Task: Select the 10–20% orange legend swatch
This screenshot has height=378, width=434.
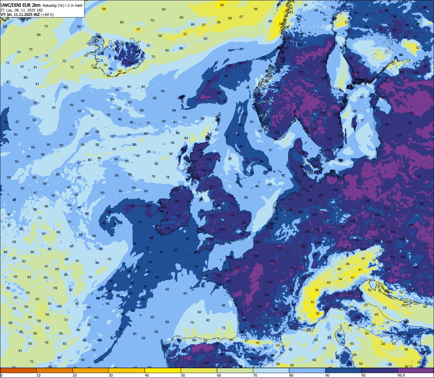Action: (54, 370)
